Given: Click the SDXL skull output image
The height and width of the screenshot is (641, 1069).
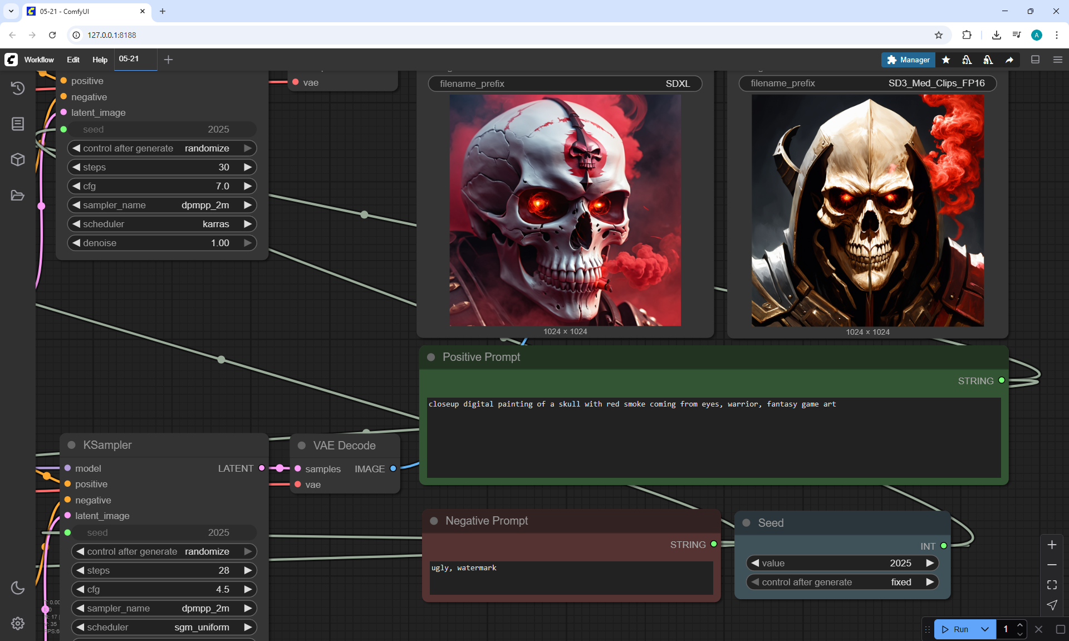Looking at the screenshot, I should [565, 210].
